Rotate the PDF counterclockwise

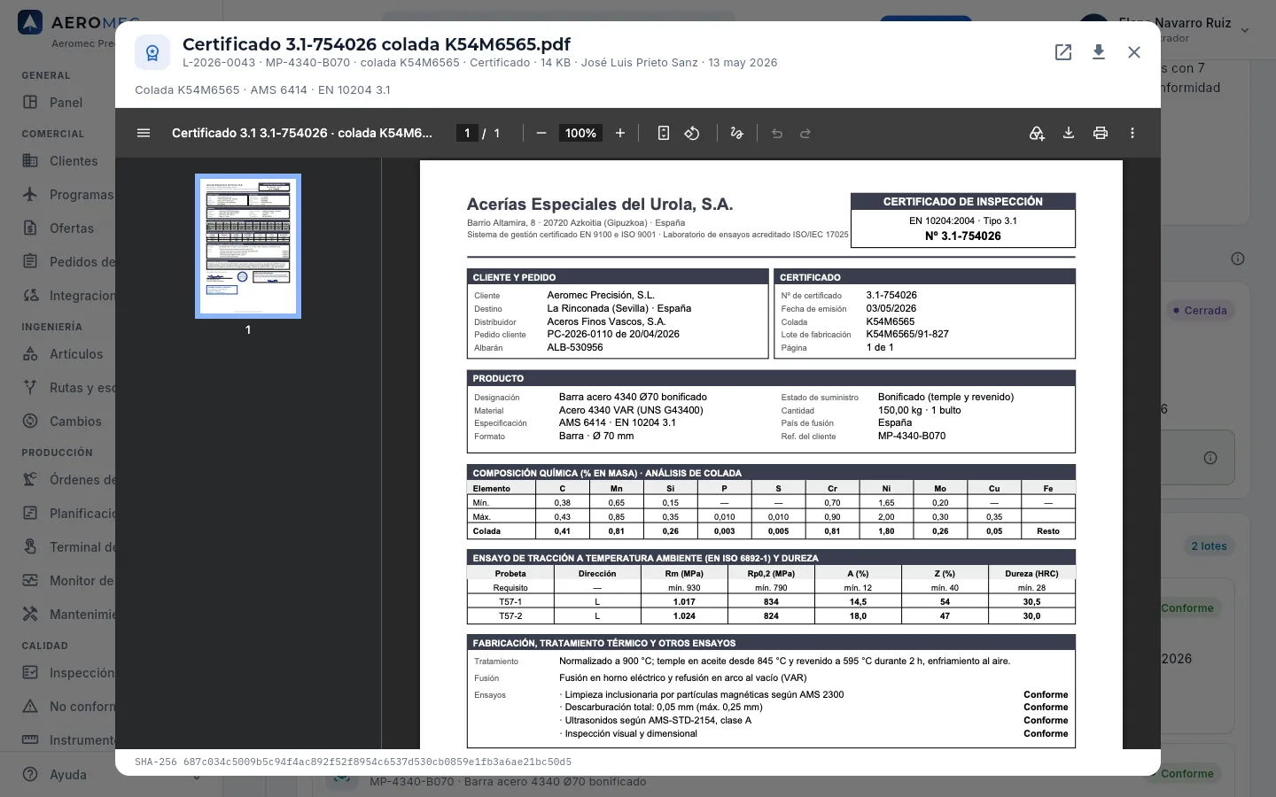pos(692,133)
